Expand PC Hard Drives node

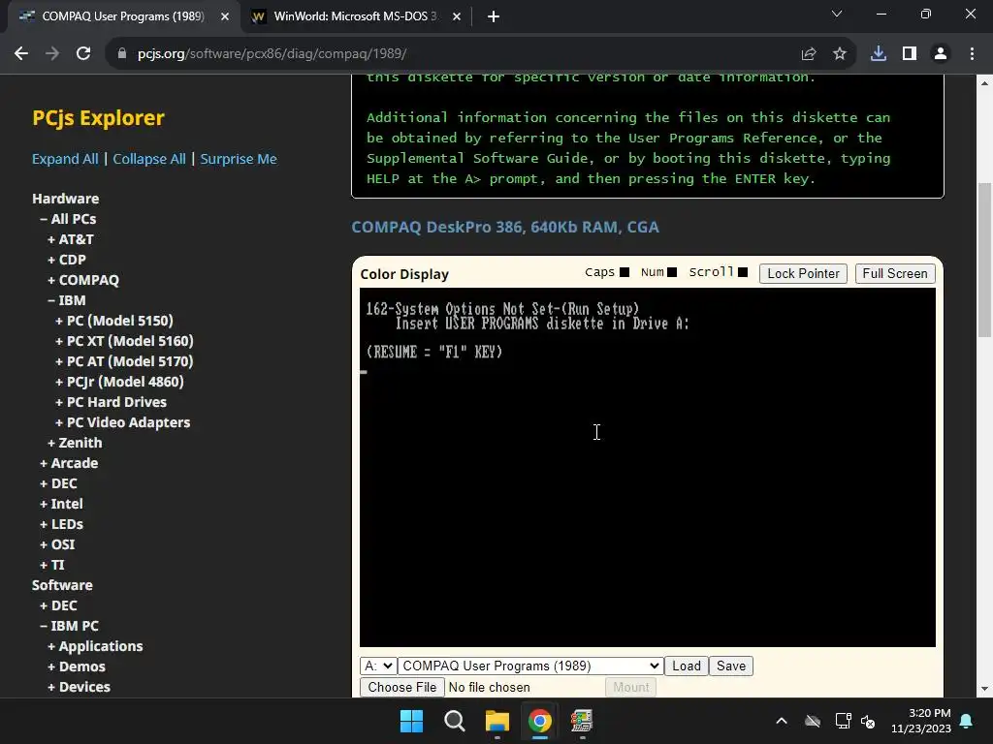111,402
